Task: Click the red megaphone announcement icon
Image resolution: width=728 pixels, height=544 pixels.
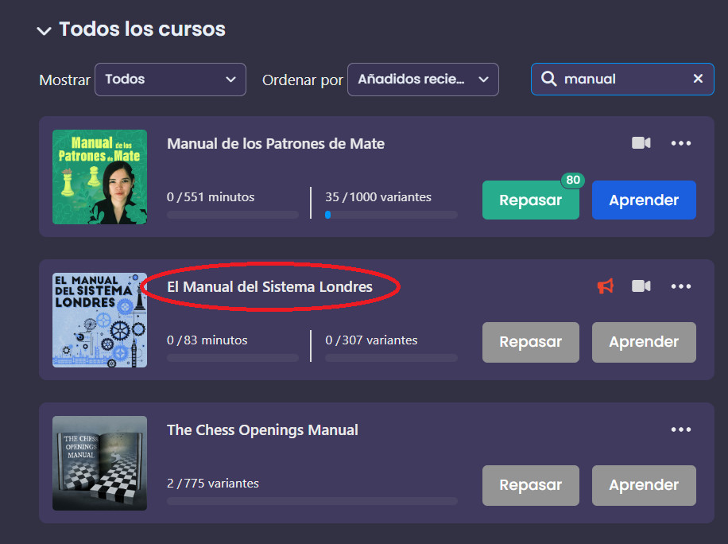Action: point(606,286)
